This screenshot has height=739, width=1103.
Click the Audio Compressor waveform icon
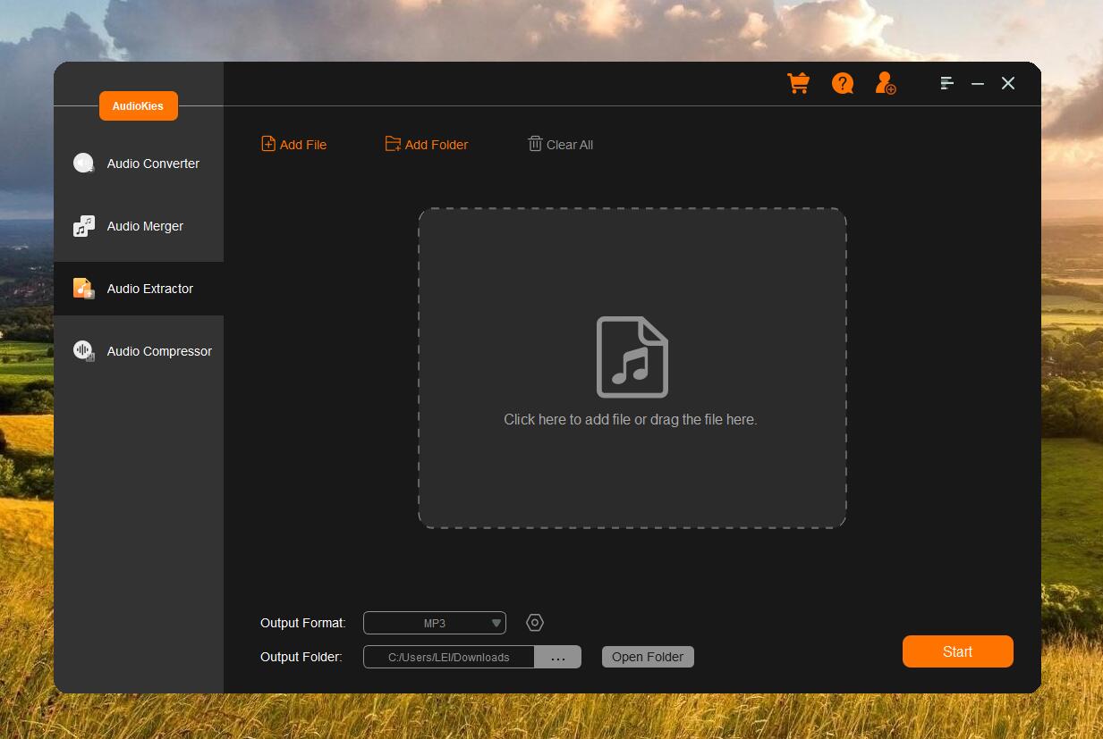(83, 351)
